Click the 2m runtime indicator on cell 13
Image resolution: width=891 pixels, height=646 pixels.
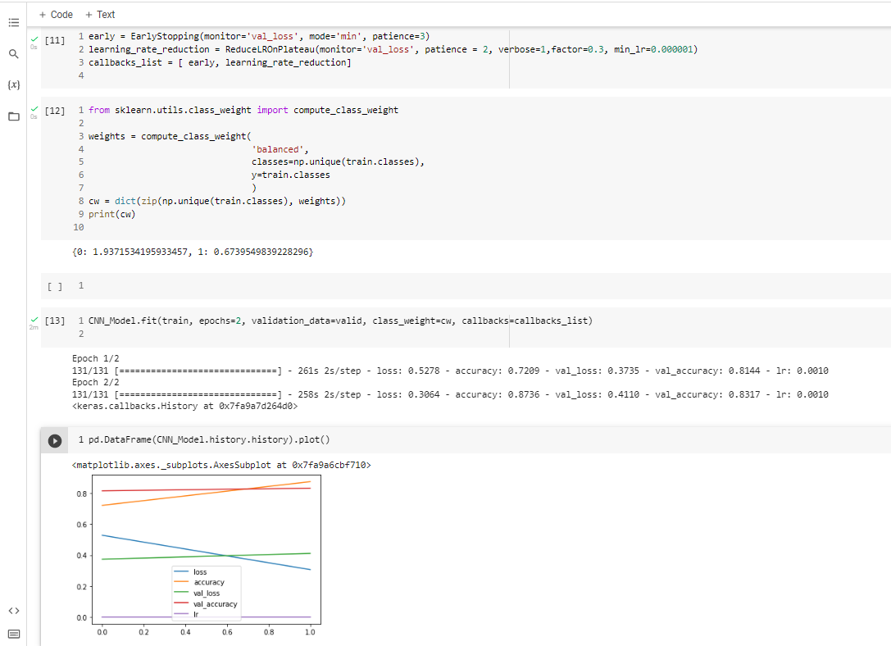coord(34,329)
